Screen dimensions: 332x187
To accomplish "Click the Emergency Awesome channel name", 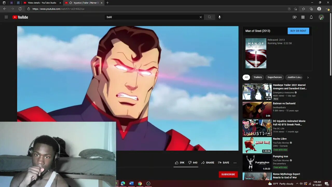I will [x=283, y=92].
